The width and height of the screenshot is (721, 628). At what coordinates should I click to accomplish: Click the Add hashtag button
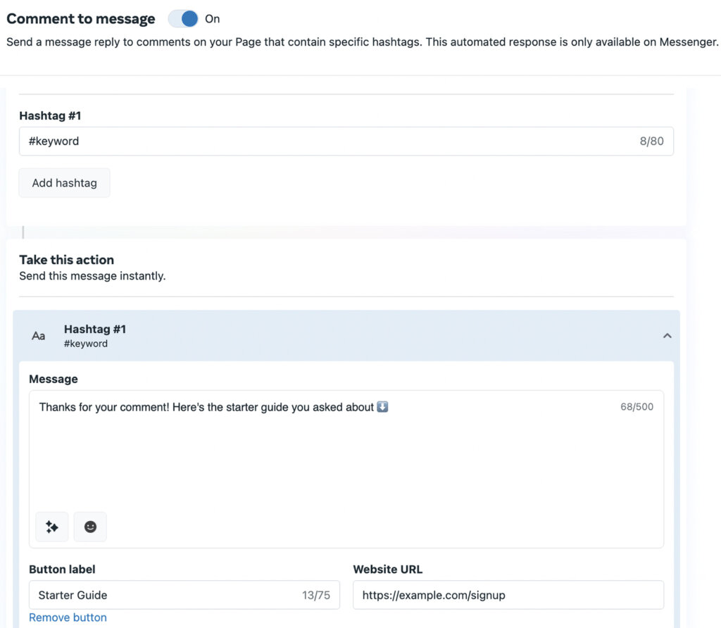64,182
